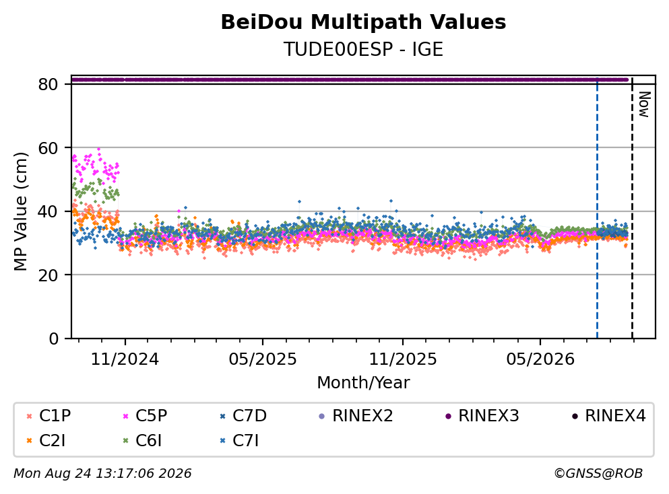
Task: Click the C7D legend marker
Action: (x=222, y=416)
